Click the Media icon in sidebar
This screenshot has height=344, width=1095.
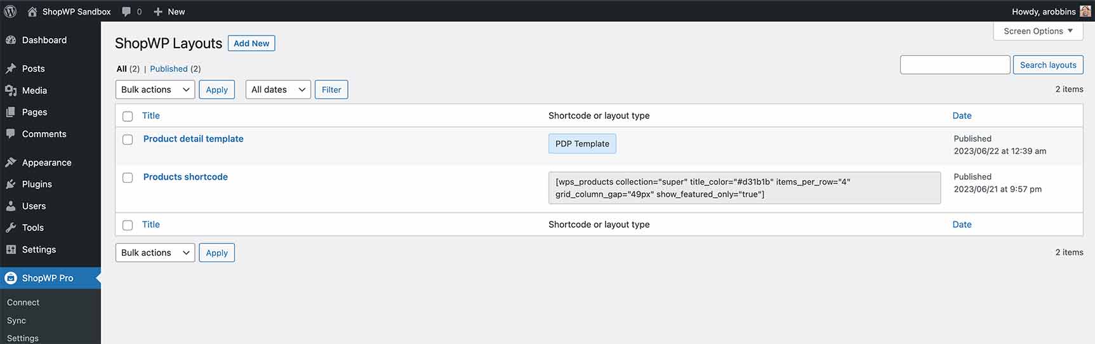[x=11, y=90]
